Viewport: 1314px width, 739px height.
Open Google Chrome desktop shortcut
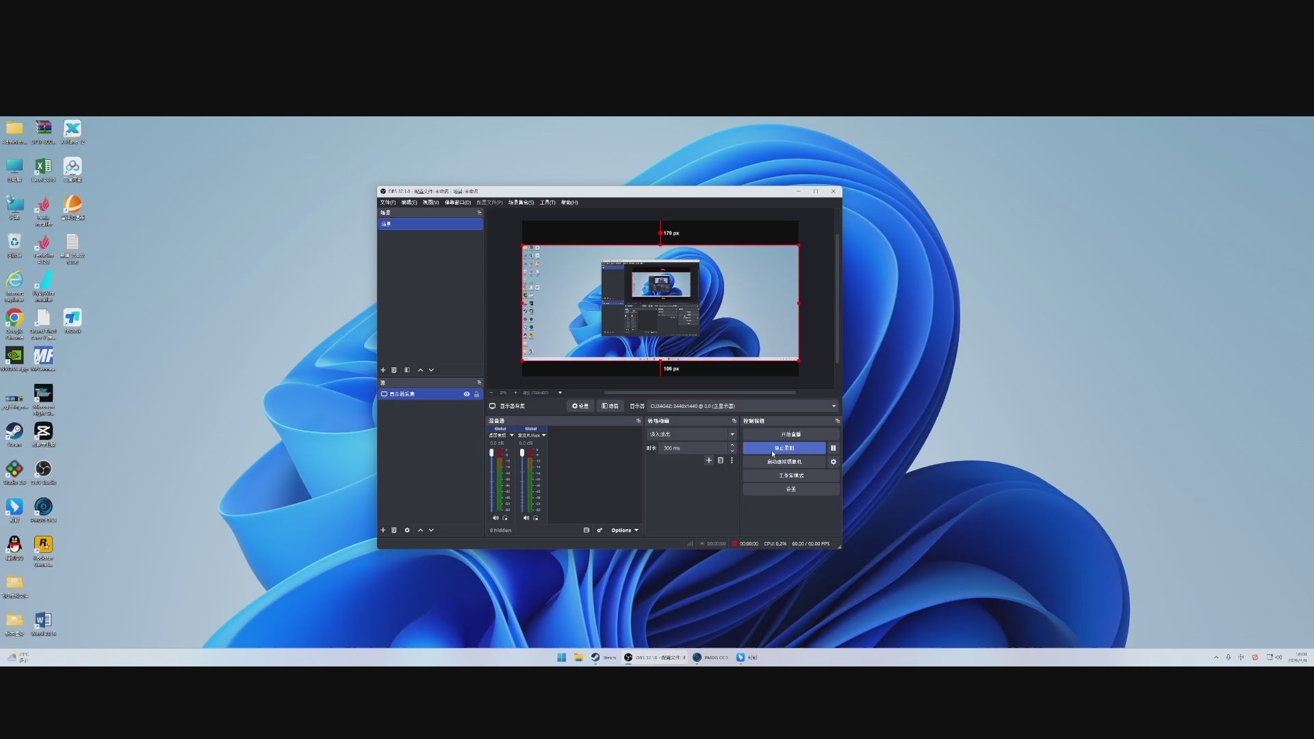pyautogui.click(x=14, y=323)
